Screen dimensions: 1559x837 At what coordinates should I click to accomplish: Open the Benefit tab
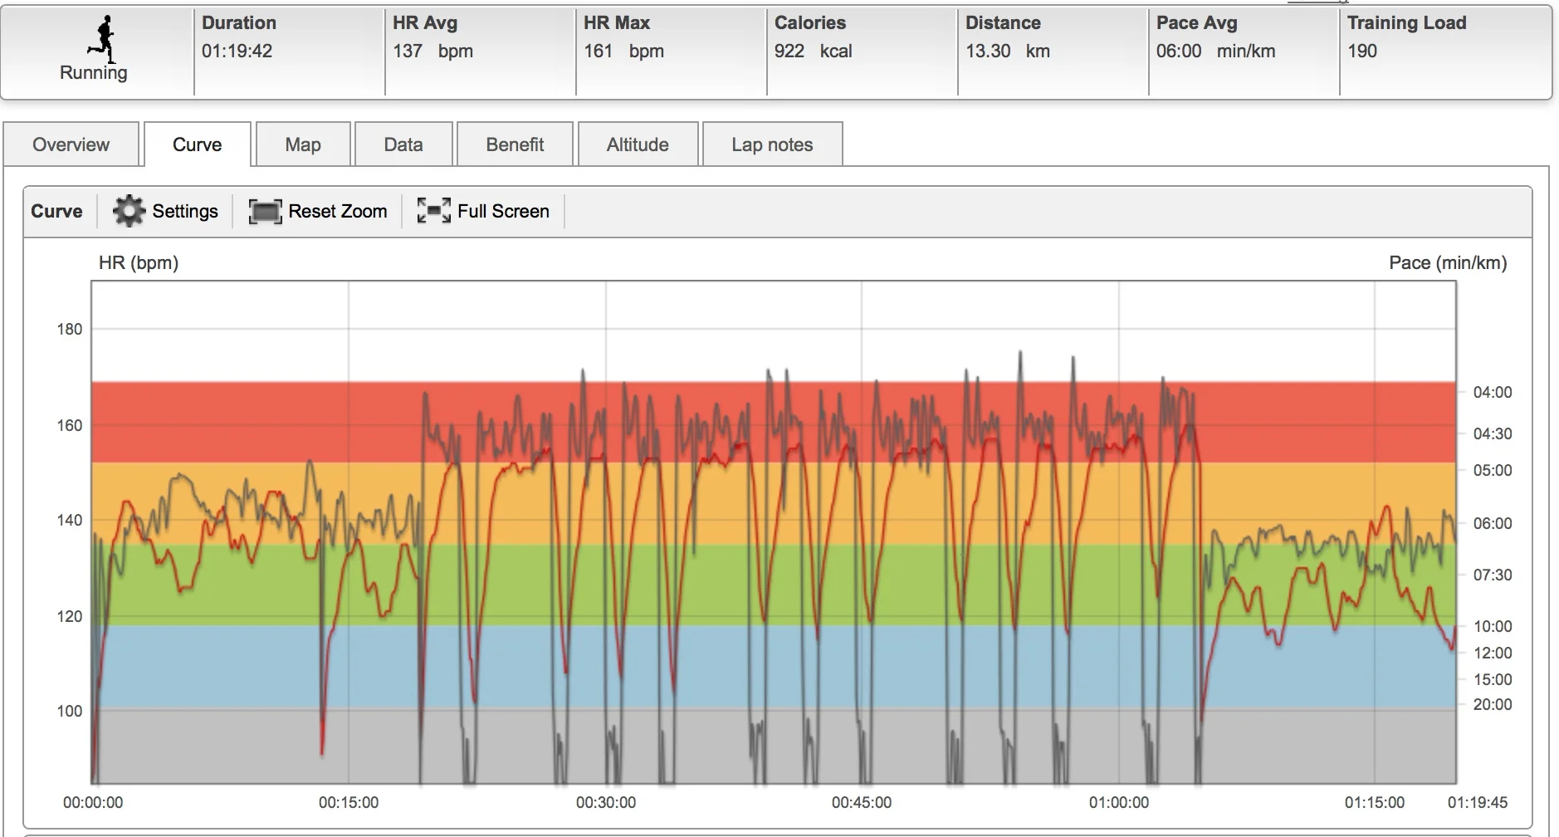click(515, 144)
